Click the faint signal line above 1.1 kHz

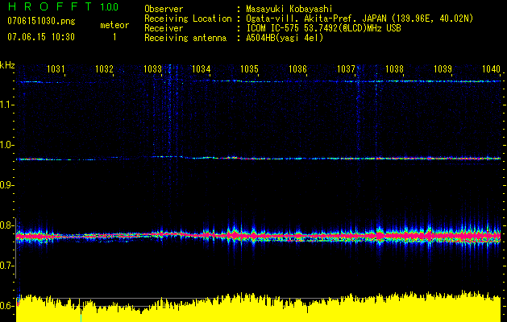tap(259, 81)
